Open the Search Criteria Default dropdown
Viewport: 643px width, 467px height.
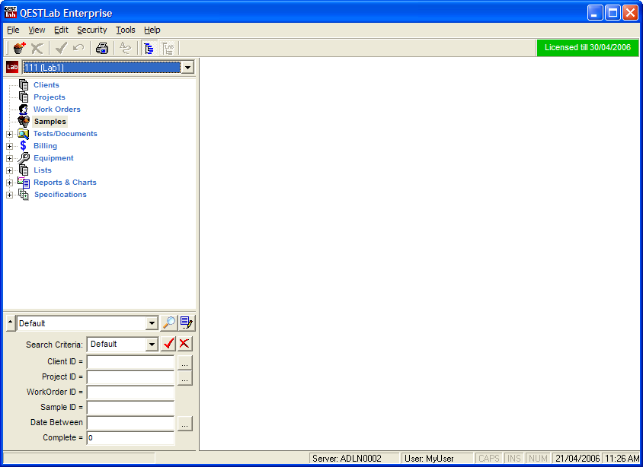pos(152,345)
